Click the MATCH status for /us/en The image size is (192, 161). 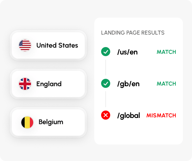click(x=166, y=52)
